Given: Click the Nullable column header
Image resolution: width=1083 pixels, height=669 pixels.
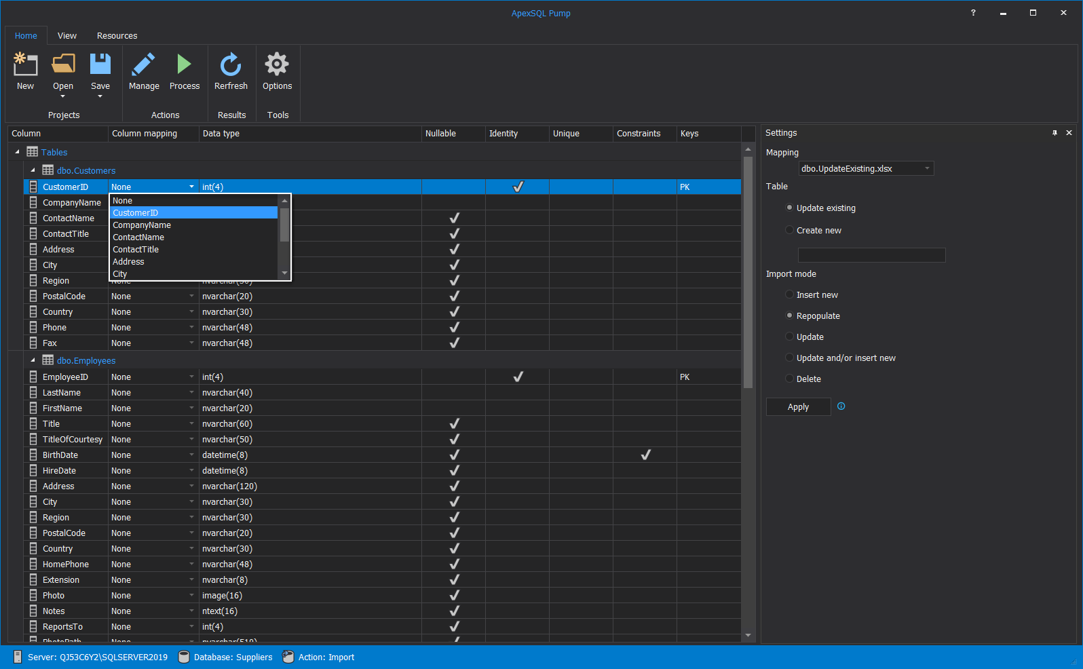Looking at the screenshot, I should pyautogui.click(x=453, y=134).
